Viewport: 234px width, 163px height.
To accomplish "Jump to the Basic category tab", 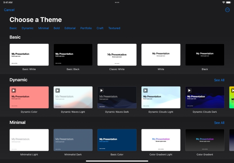I will pyautogui.click(x=13, y=28).
